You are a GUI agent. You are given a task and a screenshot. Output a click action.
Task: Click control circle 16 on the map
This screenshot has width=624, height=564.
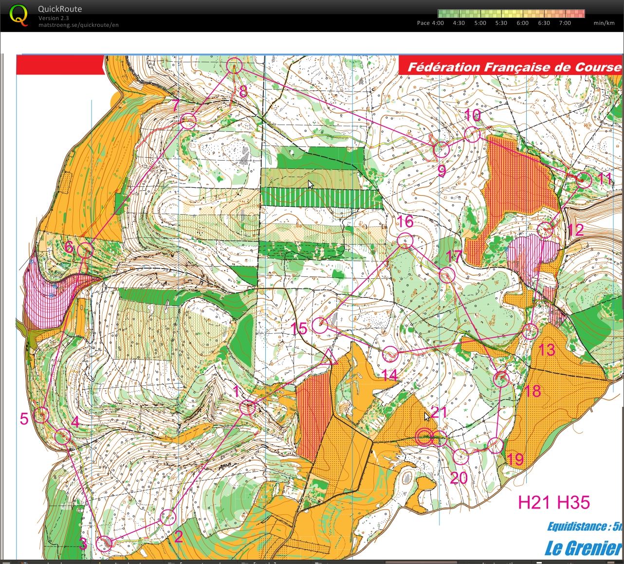pos(405,240)
